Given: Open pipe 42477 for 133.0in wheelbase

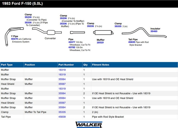Looking at the screenshot, I should coord(72,42).
